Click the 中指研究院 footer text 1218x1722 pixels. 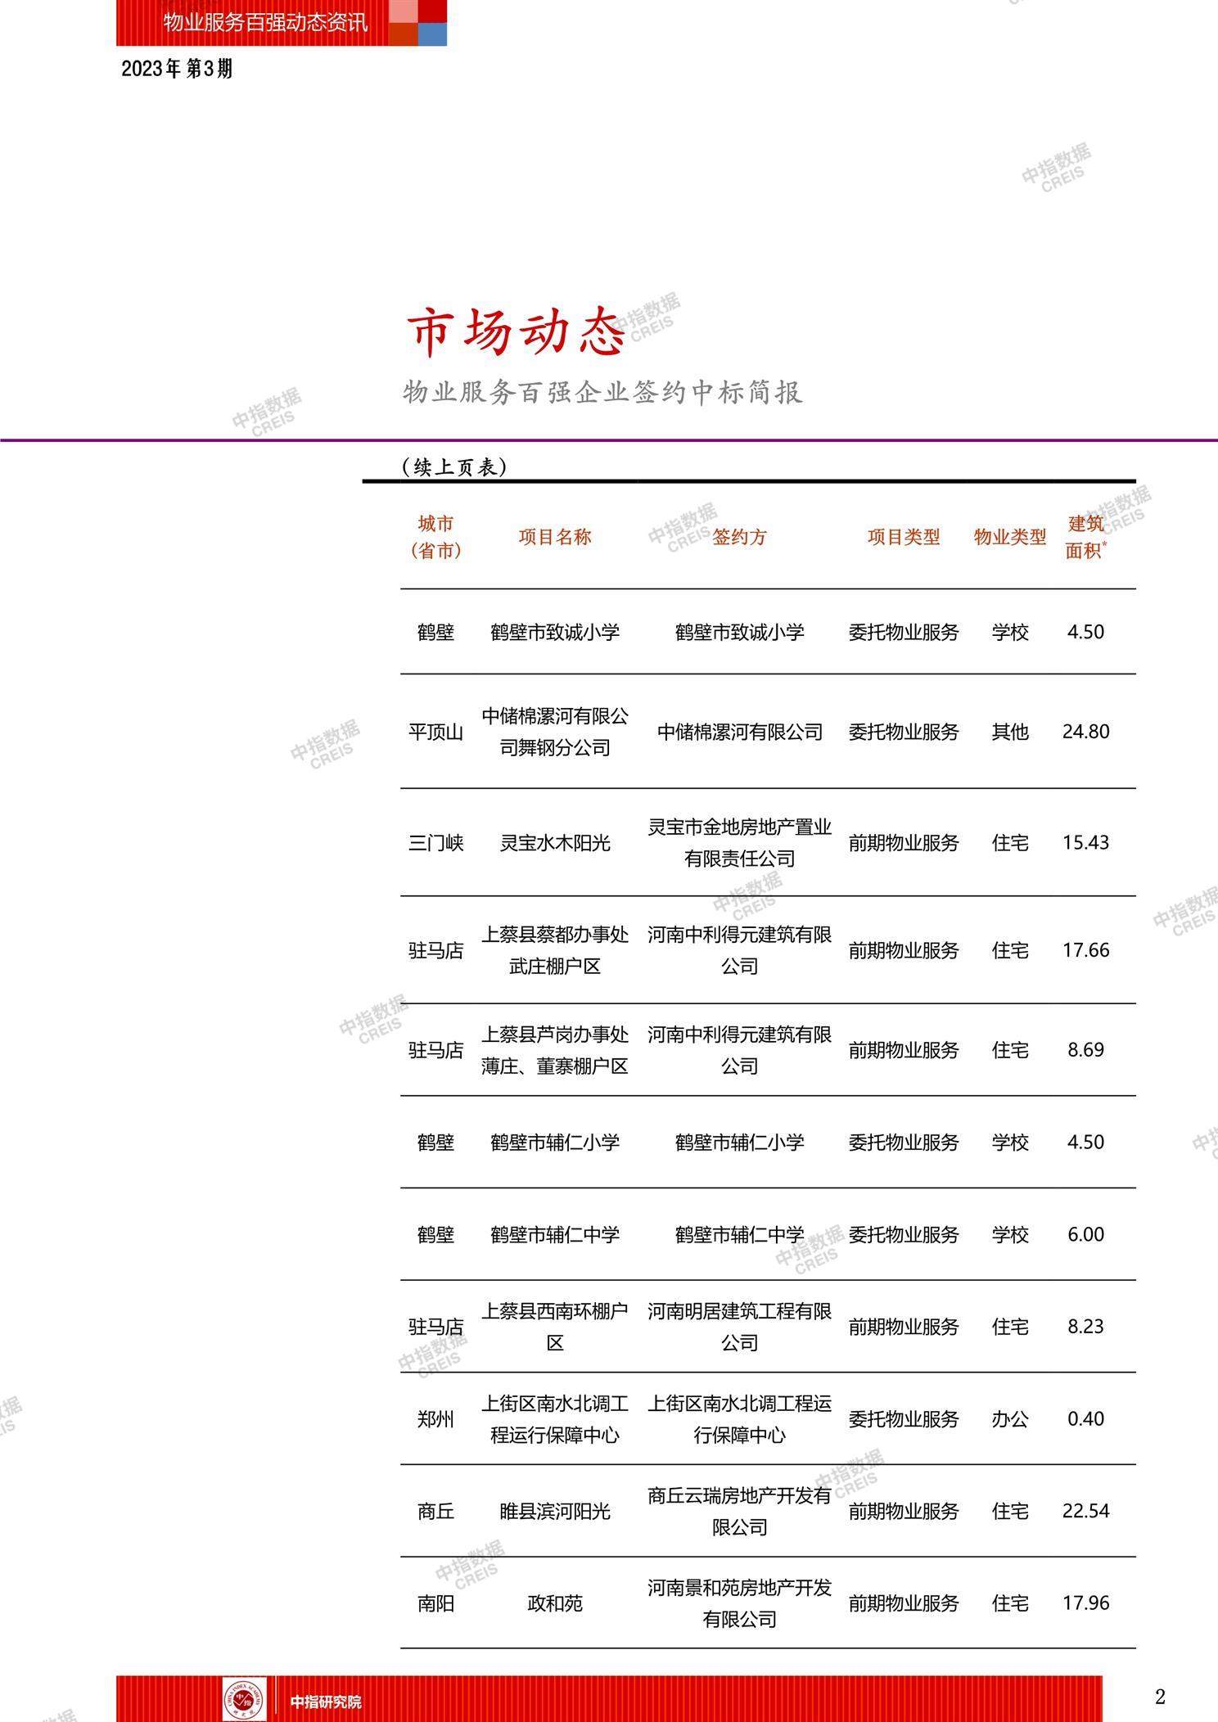coord(326,1702)
